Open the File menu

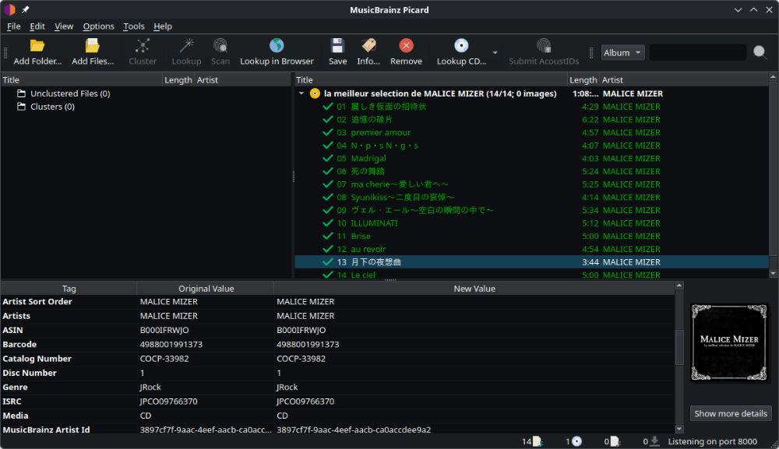click(x=13, y=26)
